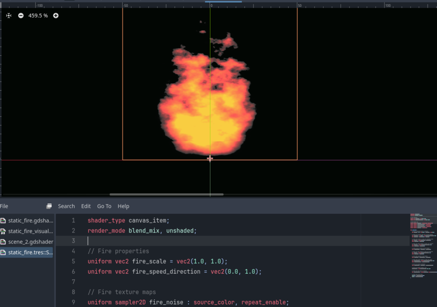Click the shader icon for static_fire.tres

(x=3, y=252)
